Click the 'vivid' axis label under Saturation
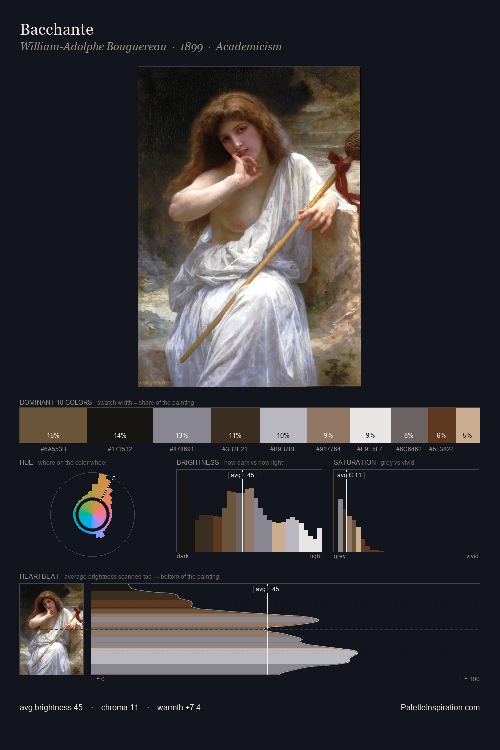The image size is (500, 750). pyautogui.click(x=472, y=556)
